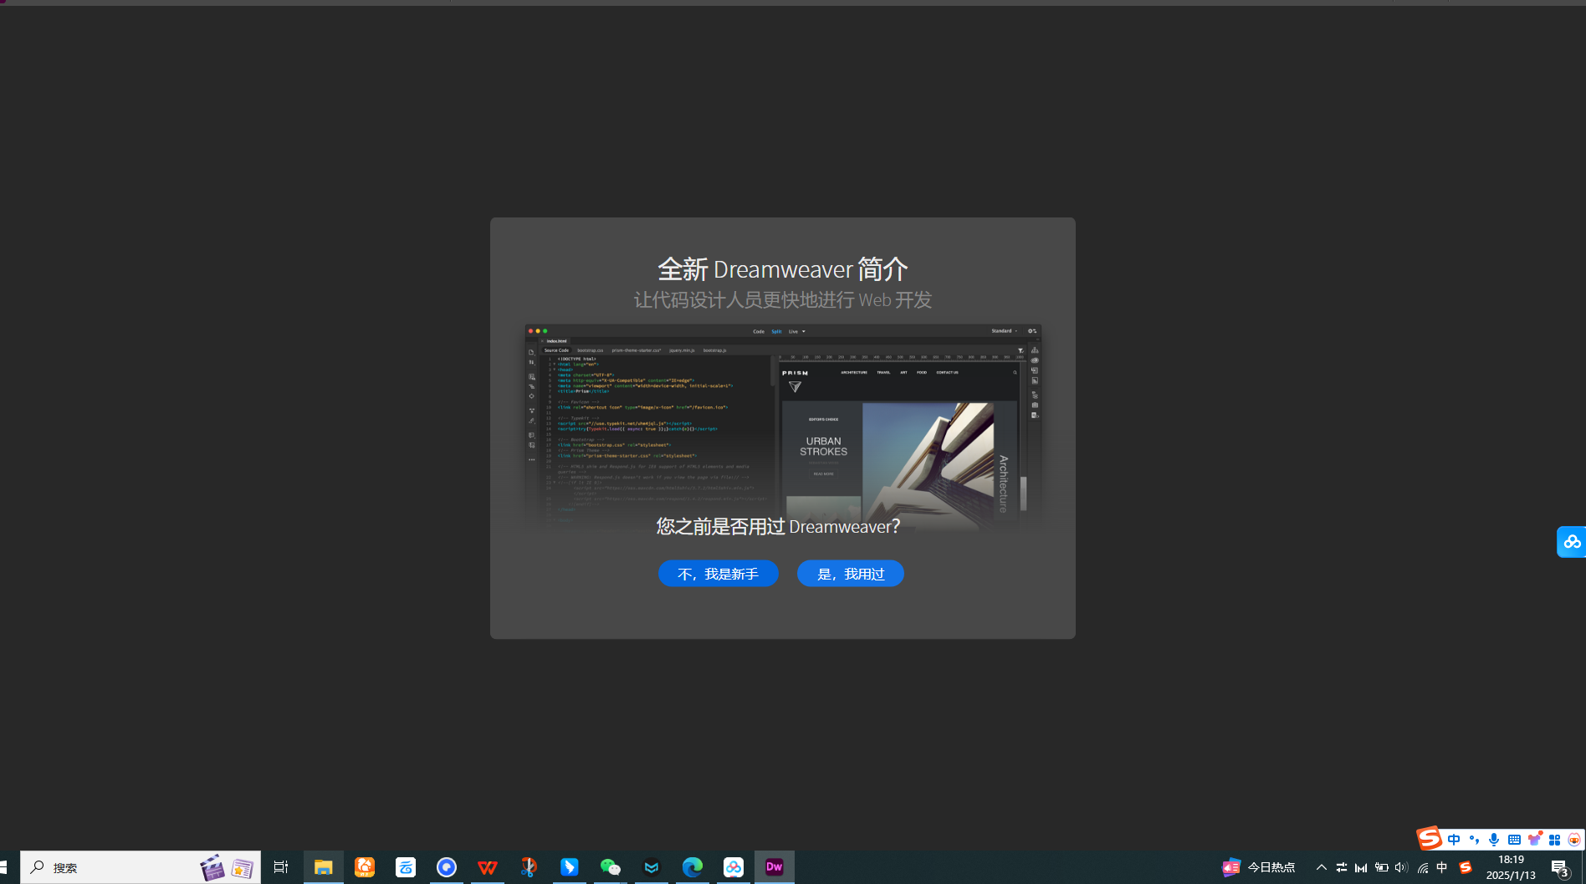
Task: Click the Windows Start button
Action: pyautogui.click(x=5, y=867)
